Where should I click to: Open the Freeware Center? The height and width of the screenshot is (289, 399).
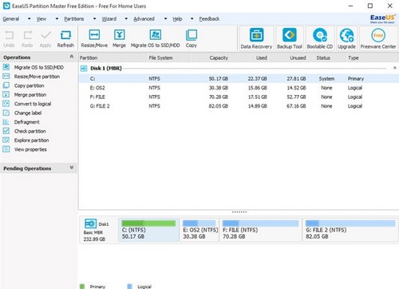tap(378, 39)
